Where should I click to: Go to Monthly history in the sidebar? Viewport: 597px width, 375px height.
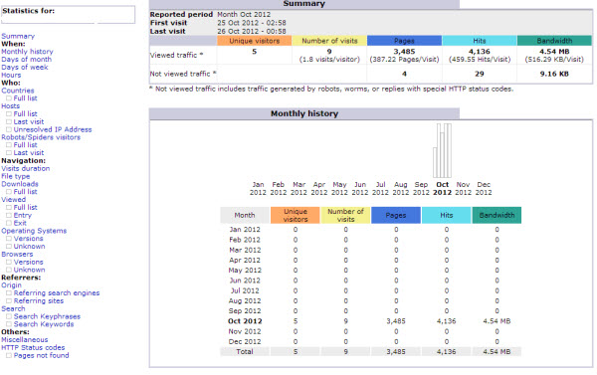[27, 52]
